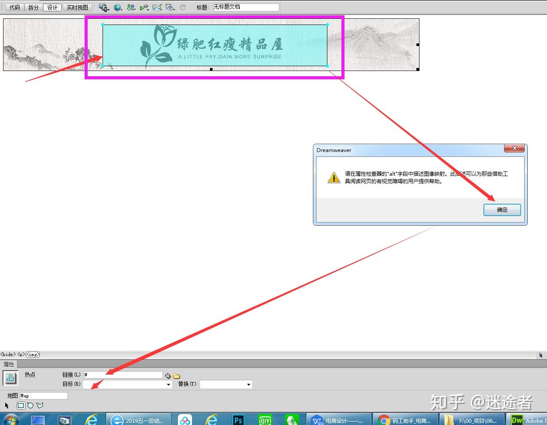The height and width of the screenshot is (425, 547).
Task: Select the 设计 (Design) view button
Action: pyautogui.click(x=52, y=7)
